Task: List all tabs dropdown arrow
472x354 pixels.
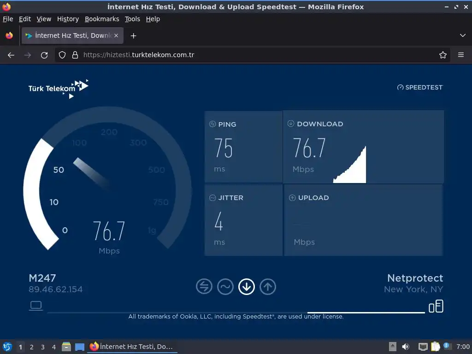Action: click(x=463, y=35)
